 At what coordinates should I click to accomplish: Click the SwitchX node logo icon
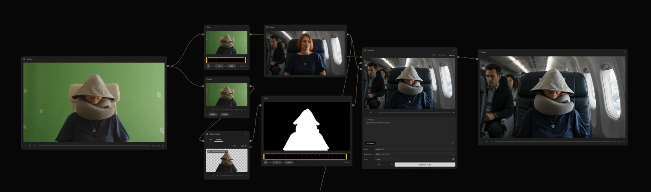coord(365,50)
